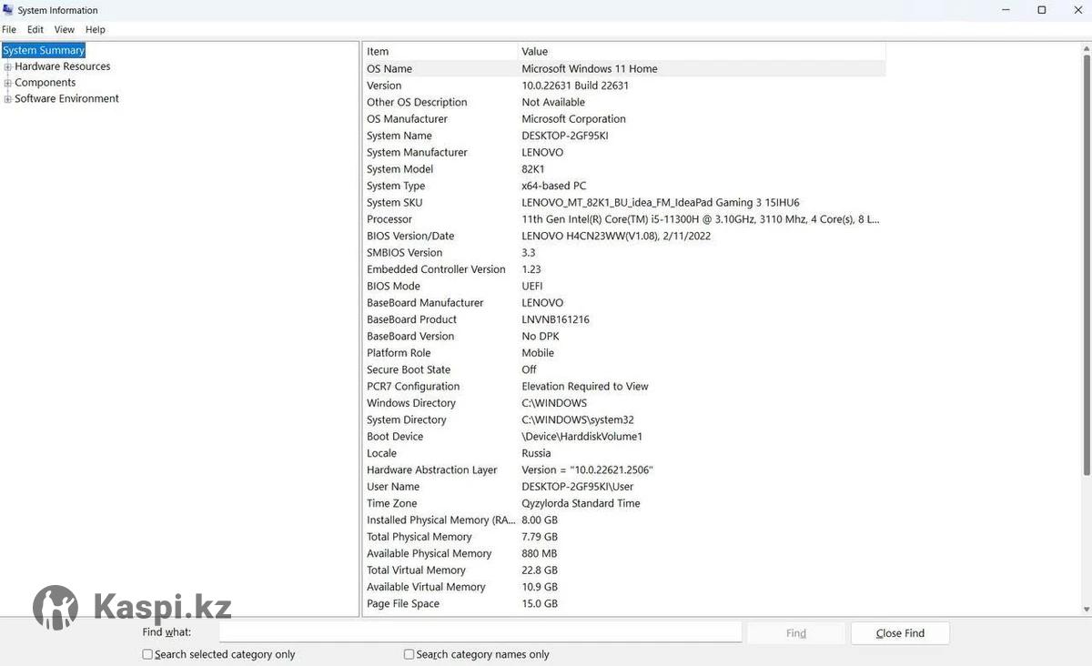Click the Value column header
This screenshot has height=666, width=1092.
pyautogui.click(x=702, y=52)
